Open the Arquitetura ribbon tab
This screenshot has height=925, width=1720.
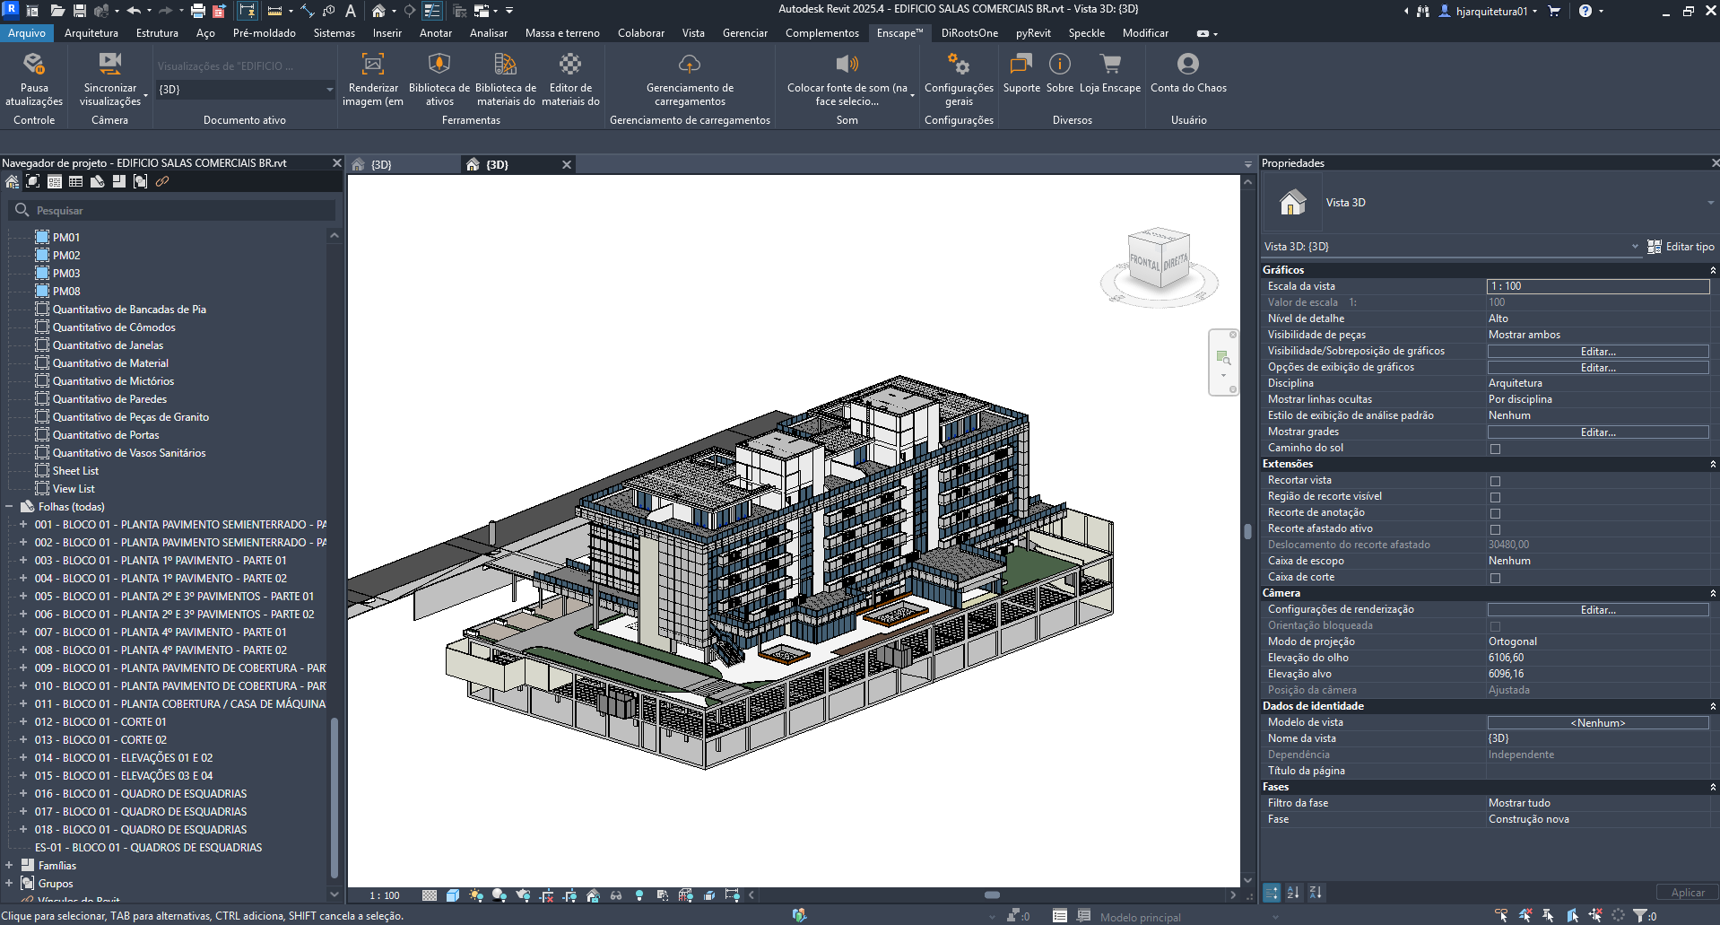(91, 33)
